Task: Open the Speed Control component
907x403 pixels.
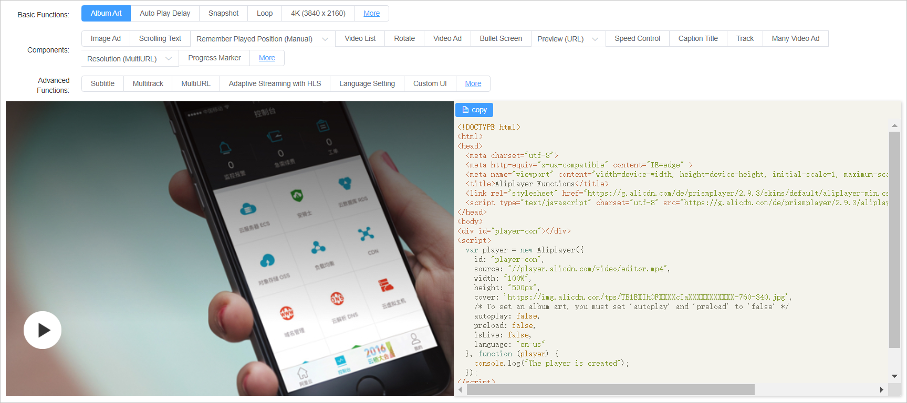Action: (x=637, y=39)
